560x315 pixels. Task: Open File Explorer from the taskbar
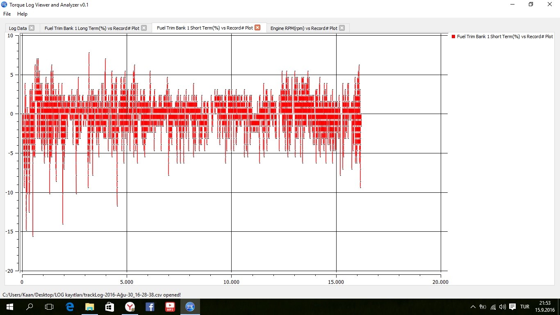point(90,306)
